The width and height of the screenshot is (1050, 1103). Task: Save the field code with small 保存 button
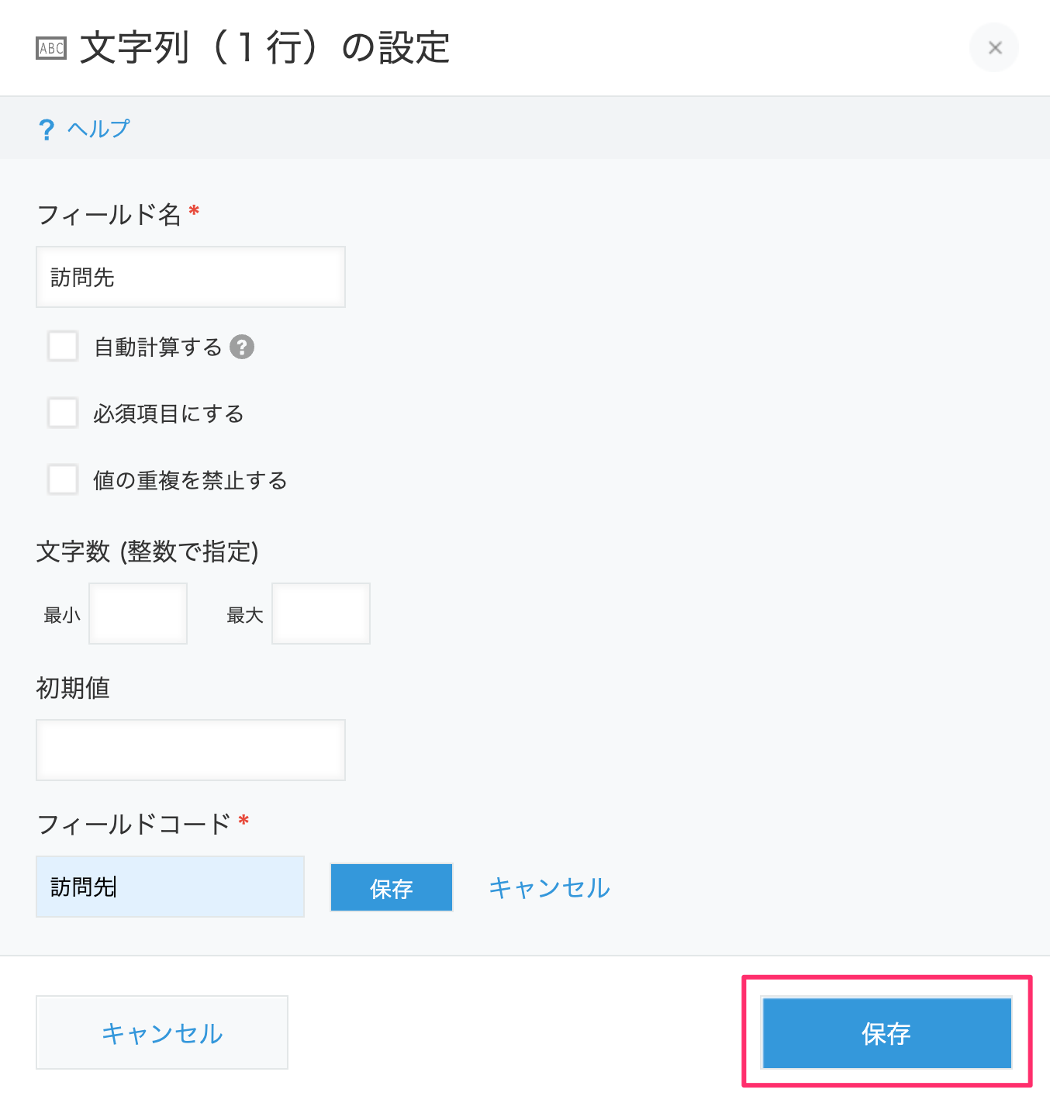click(392, 887)
